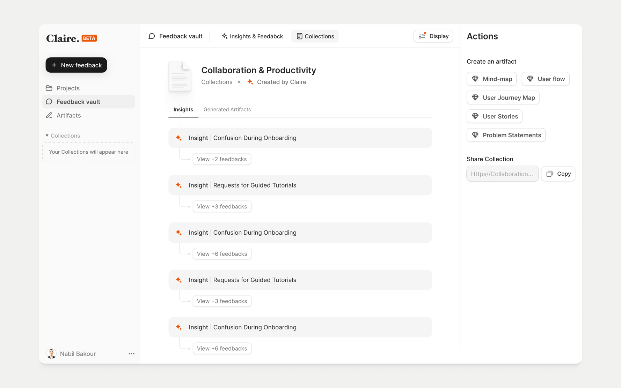Click the sparkle icon beside Insights & Feedback
The image size is (621, 388).
225,36
